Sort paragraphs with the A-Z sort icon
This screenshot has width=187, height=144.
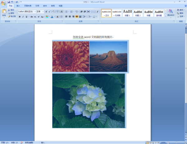coord(93,12)
